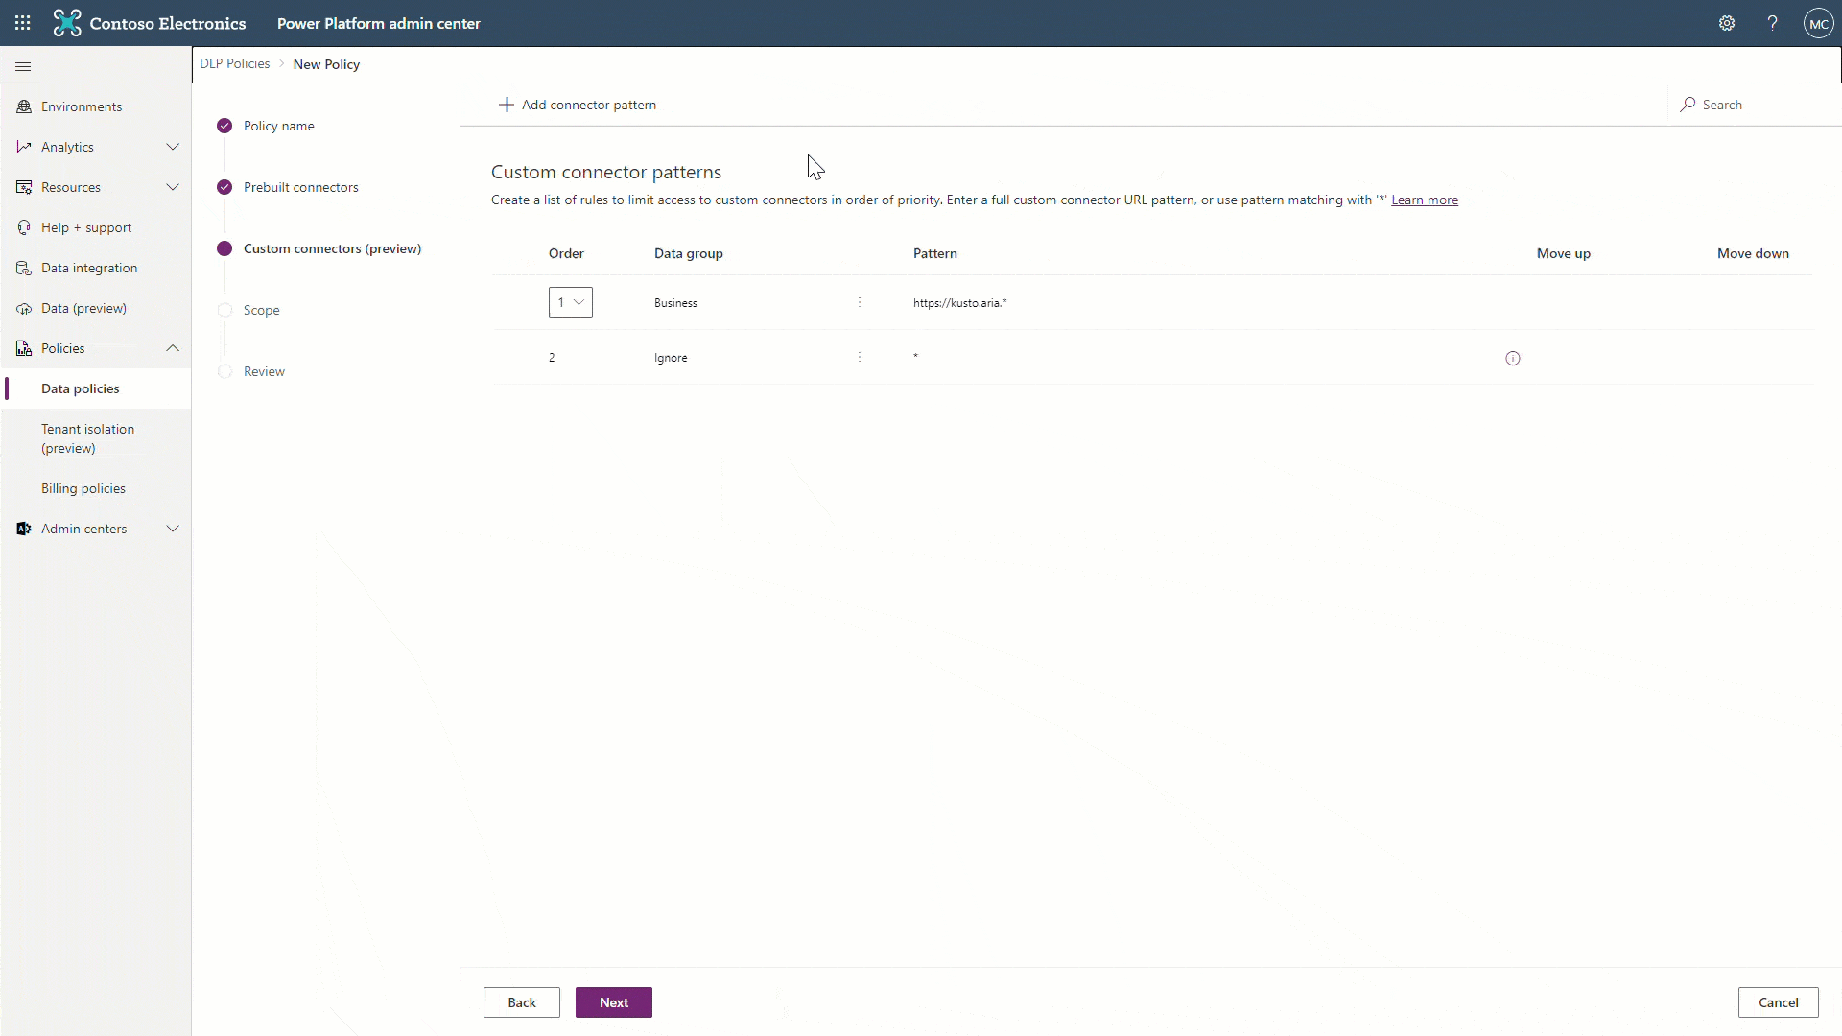1842x1036 pixels.
Task: Click the Learn more link
Action: click(1425, 200)
